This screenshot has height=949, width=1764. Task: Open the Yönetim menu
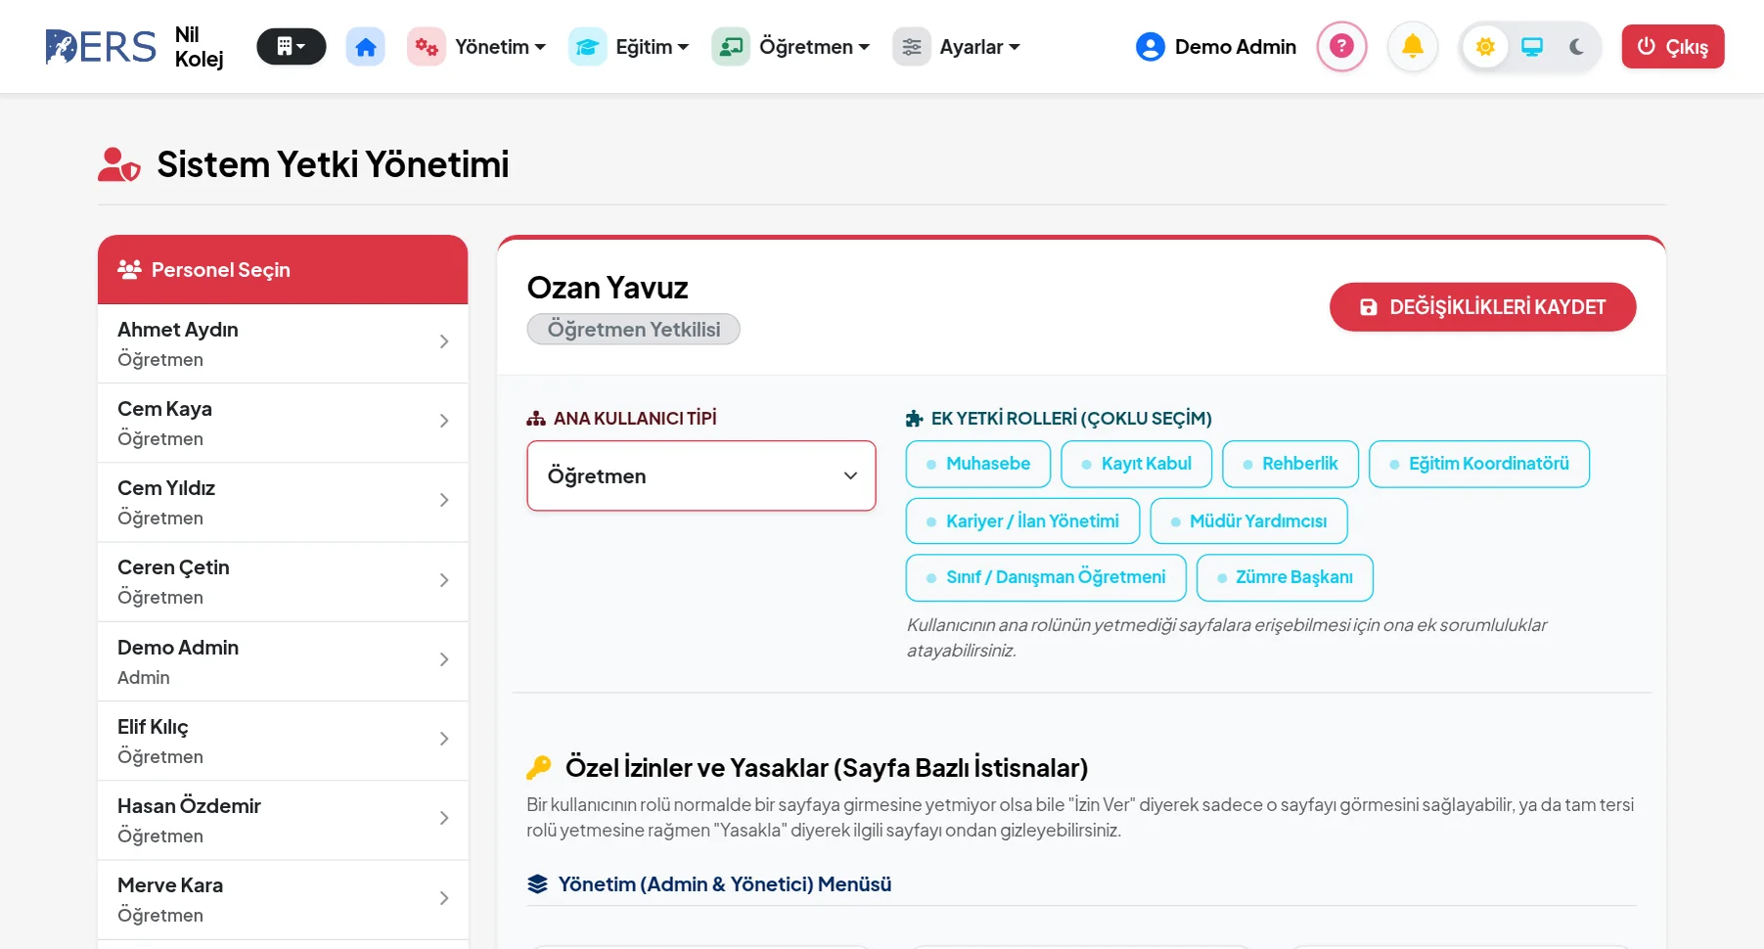coord(476,47)
